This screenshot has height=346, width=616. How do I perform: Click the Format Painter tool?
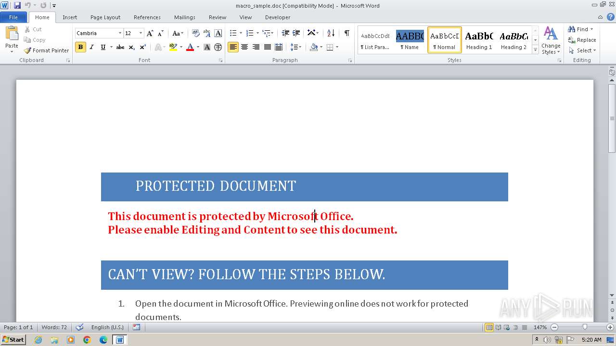[47, 50]
